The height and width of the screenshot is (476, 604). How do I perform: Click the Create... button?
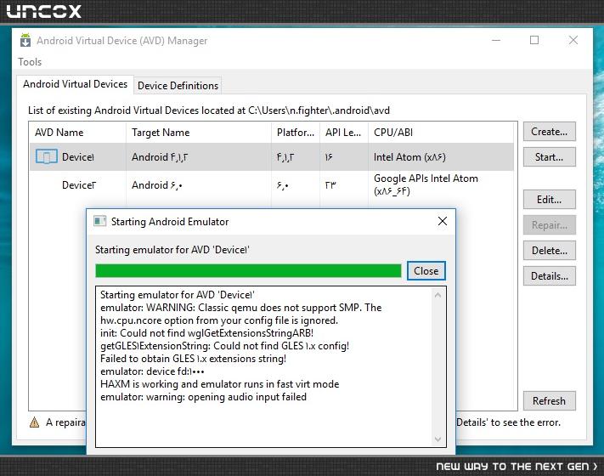click(x=550, y=132)
